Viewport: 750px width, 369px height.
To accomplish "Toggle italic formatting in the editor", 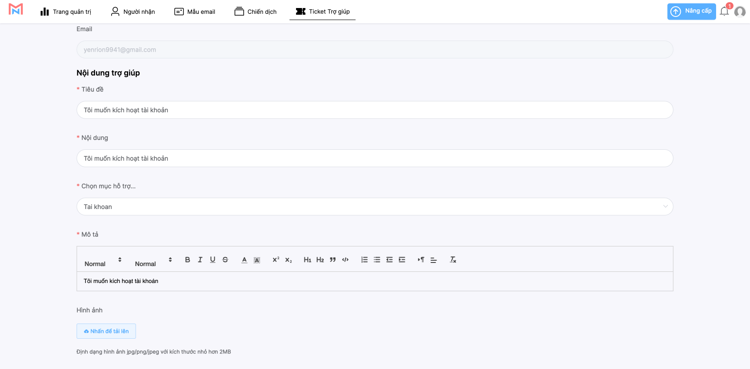I will pyautogui.click(x=200, y=260).
